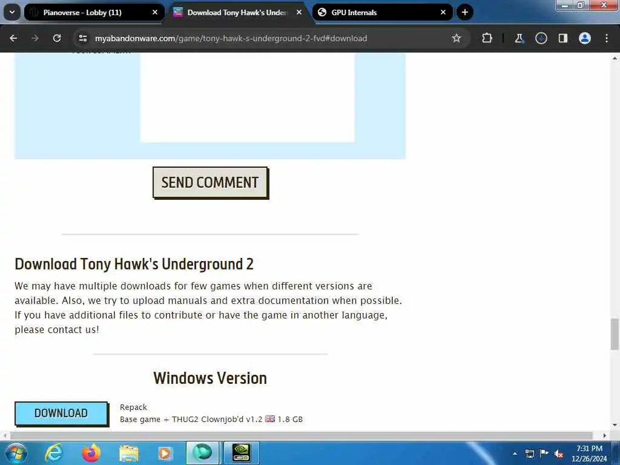Image resolution: width=620 pixels, height=465 pixels.
Task: Close the Pianoverse - Lobby tab
Action: pyautogui.click(x=155, y=12)
